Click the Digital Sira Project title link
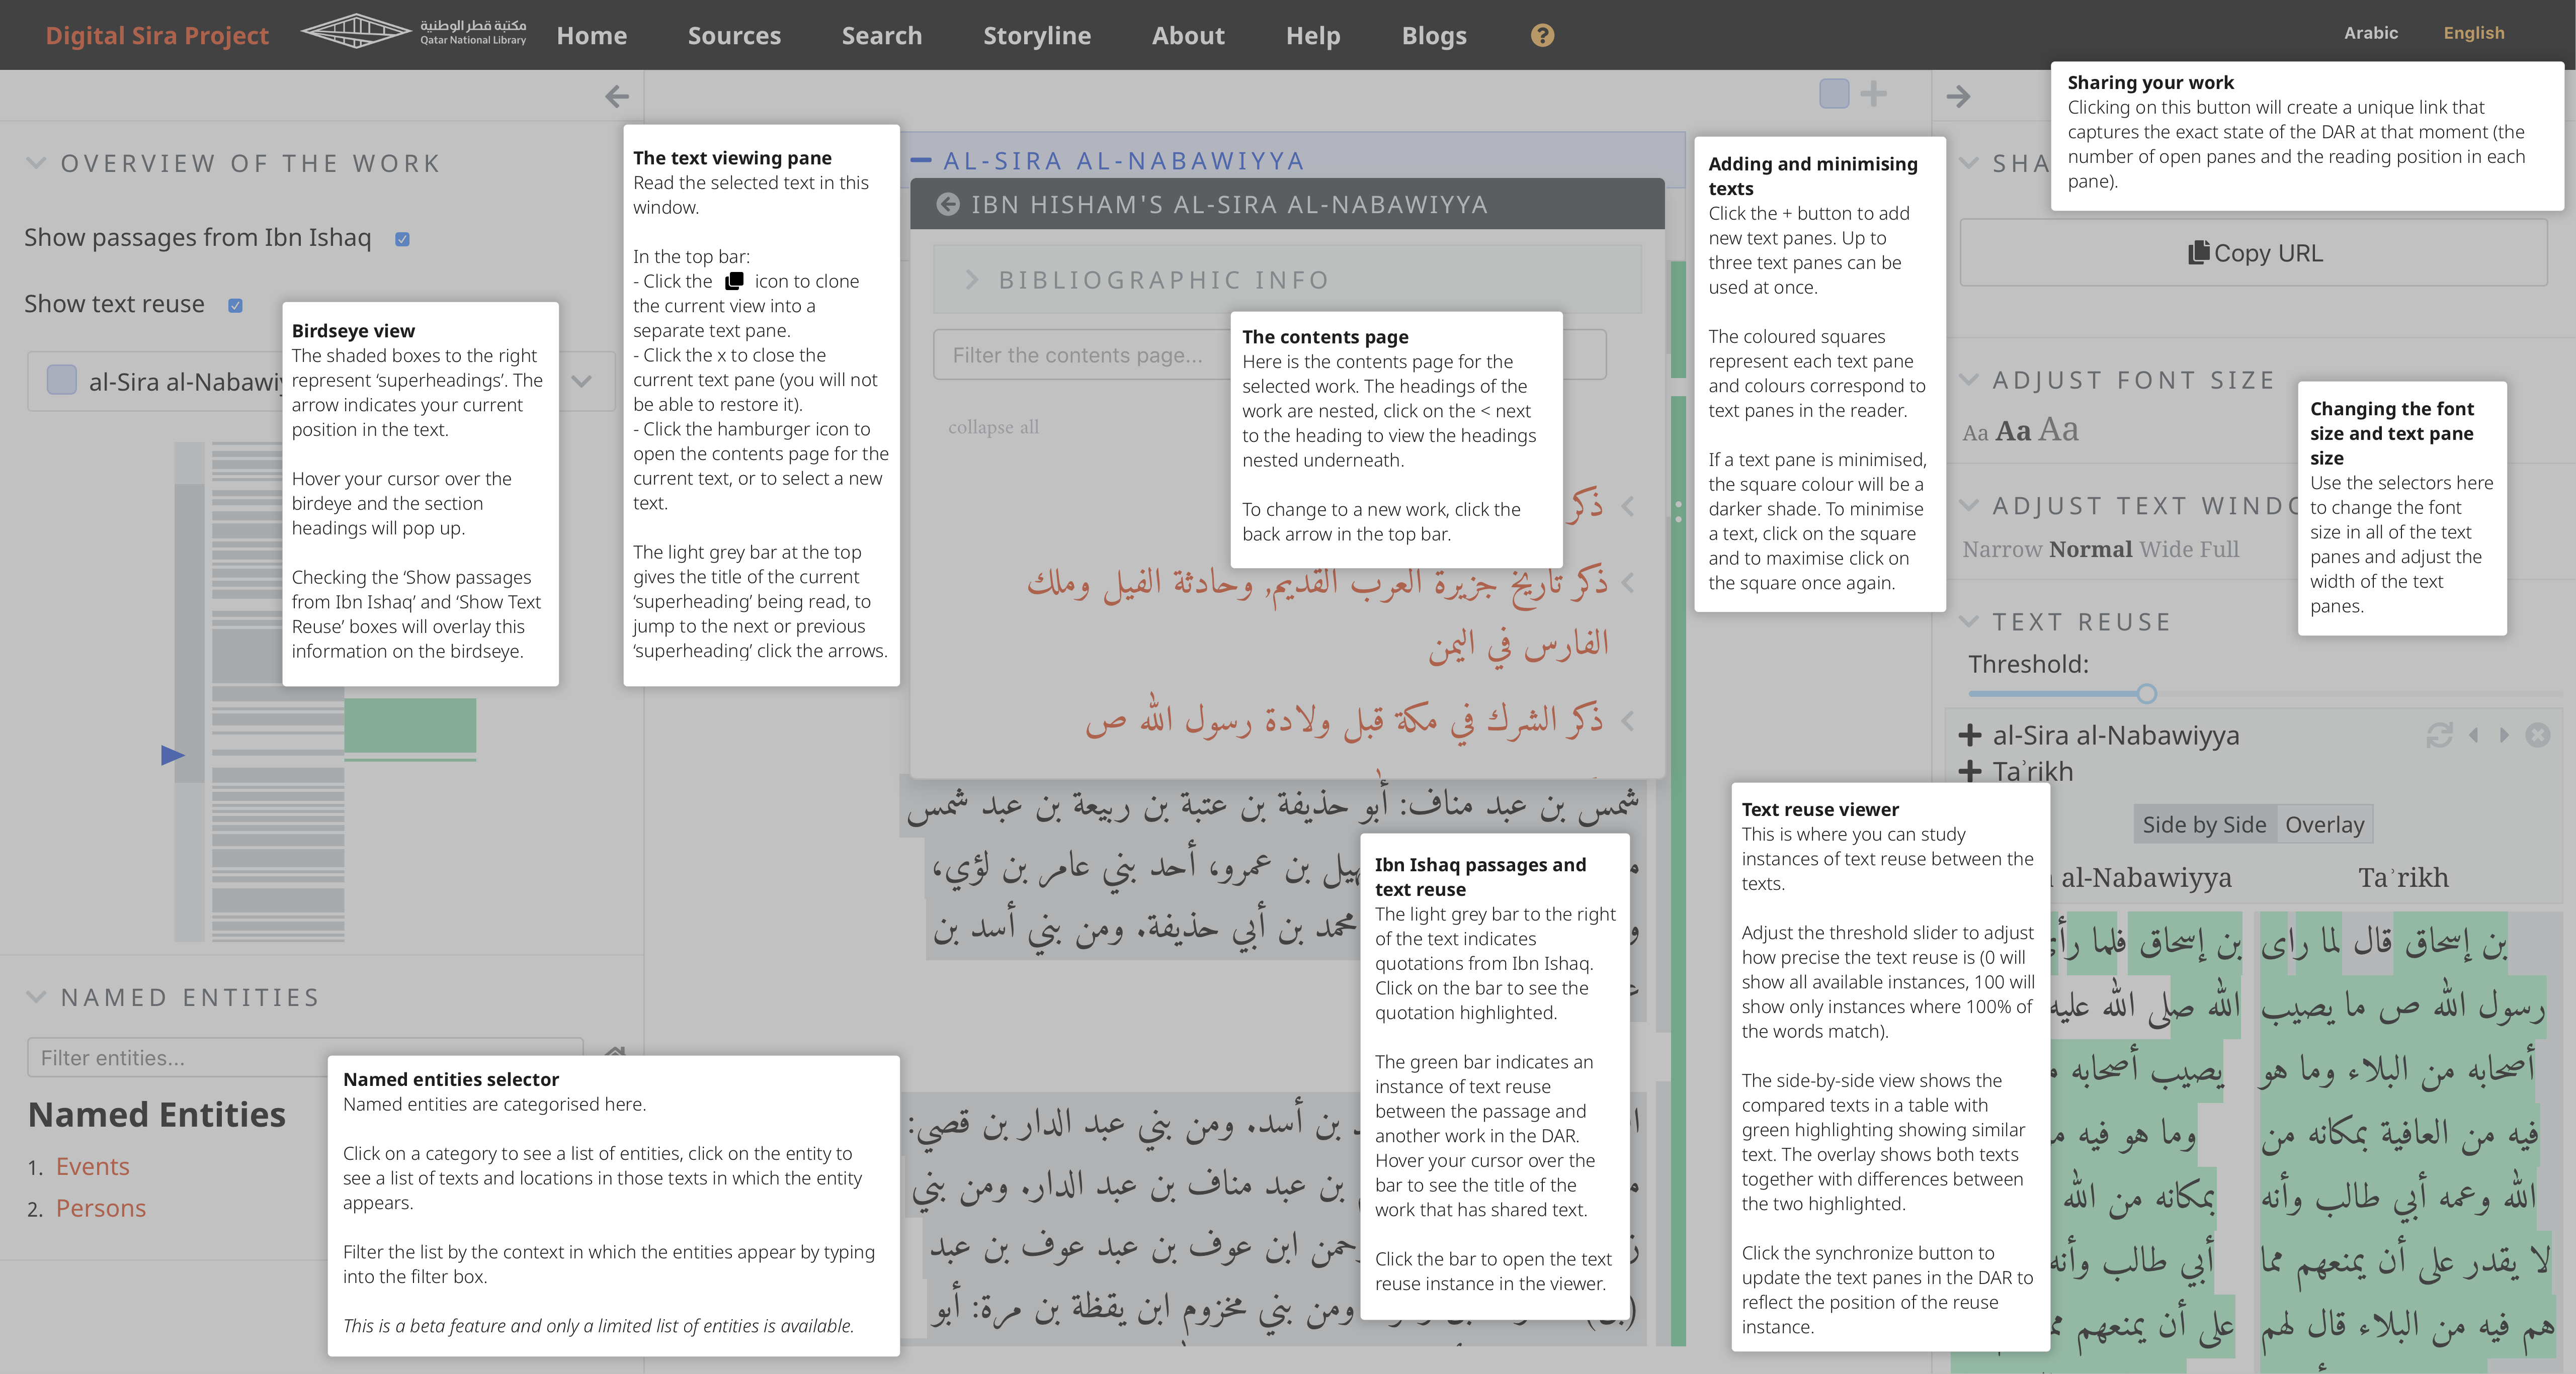Image resolution: width=2576 pixels, height=1374 pixels. coord(157,35)
